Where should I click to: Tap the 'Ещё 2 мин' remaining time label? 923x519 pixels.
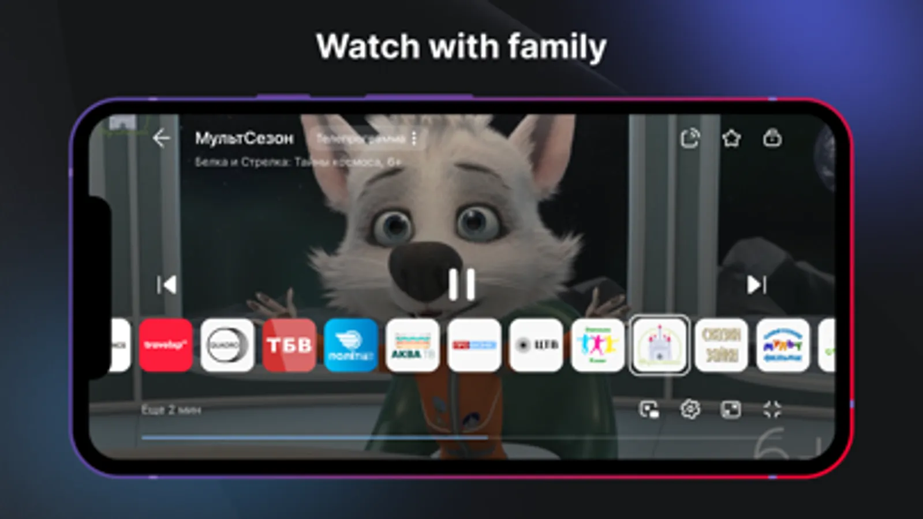pyautogui.click(x=171, y=410)
